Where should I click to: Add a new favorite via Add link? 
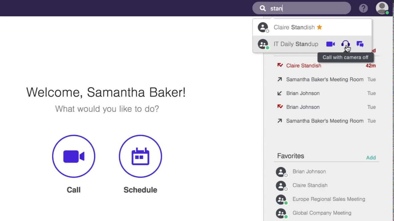(x=371, y=157)
